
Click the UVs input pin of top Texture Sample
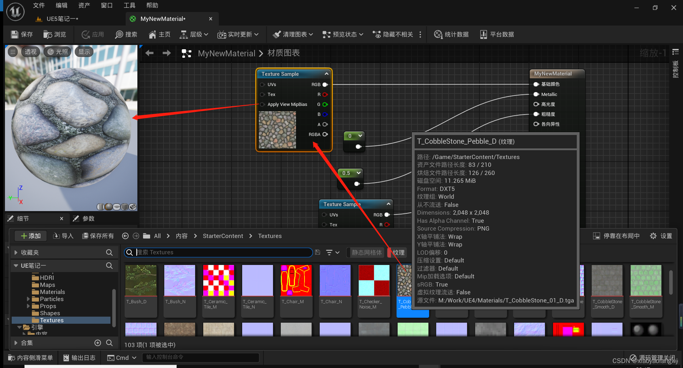coord(262,85)
